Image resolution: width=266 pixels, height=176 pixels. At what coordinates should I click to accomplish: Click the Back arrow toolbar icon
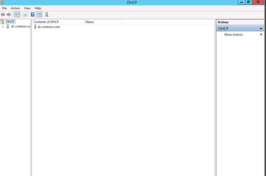(3, 14)
